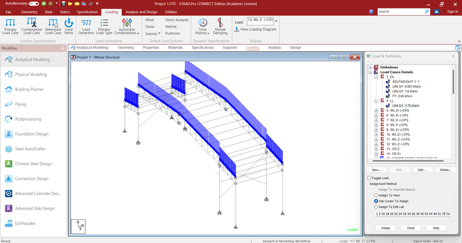Open Analytical Modeling workflow
The width and height of the screenshot is (462, 243).
click(33, 60)
